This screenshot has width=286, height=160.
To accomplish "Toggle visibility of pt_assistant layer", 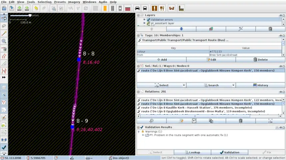I will tap(144, 23).
